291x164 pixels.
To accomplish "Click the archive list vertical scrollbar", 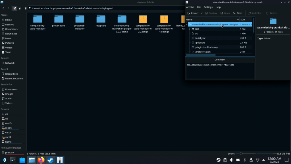I will tap(253, 25).
